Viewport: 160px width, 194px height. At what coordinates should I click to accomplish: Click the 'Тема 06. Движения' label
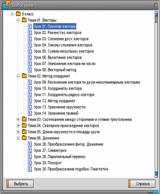point(43,138)
